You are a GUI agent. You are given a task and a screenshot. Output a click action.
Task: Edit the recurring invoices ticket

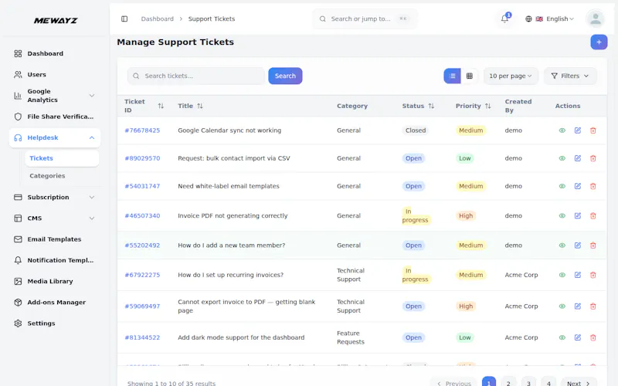point(577,275)
